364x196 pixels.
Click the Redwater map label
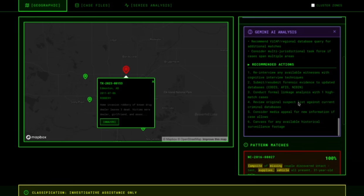pos(156,39)
